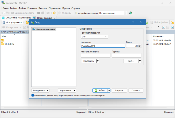
Task: Click the Справка button in login dialog
Action: click(x=136, y=90)
